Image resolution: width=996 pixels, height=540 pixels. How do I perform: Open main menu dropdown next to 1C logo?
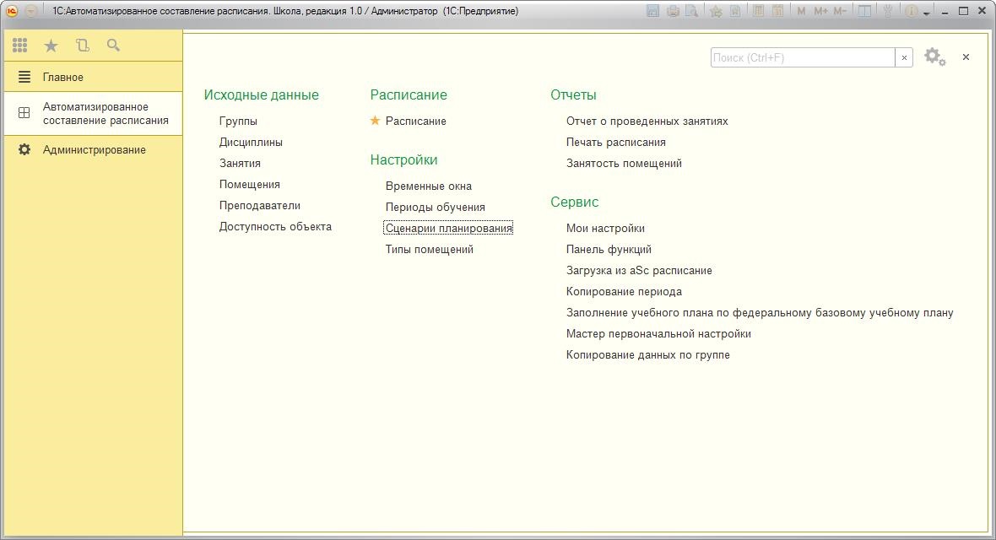tap(31, 11)
